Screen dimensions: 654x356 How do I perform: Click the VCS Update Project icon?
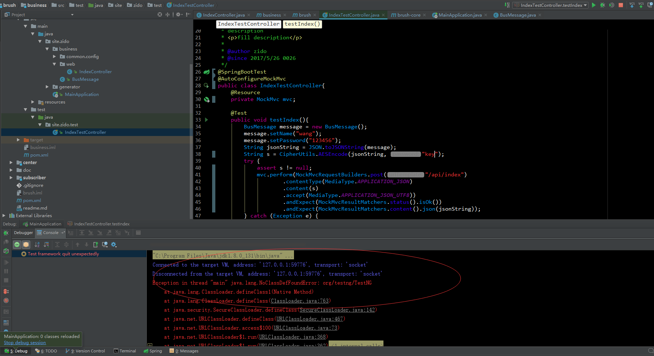pyautogui.click(x=632, y=5)
